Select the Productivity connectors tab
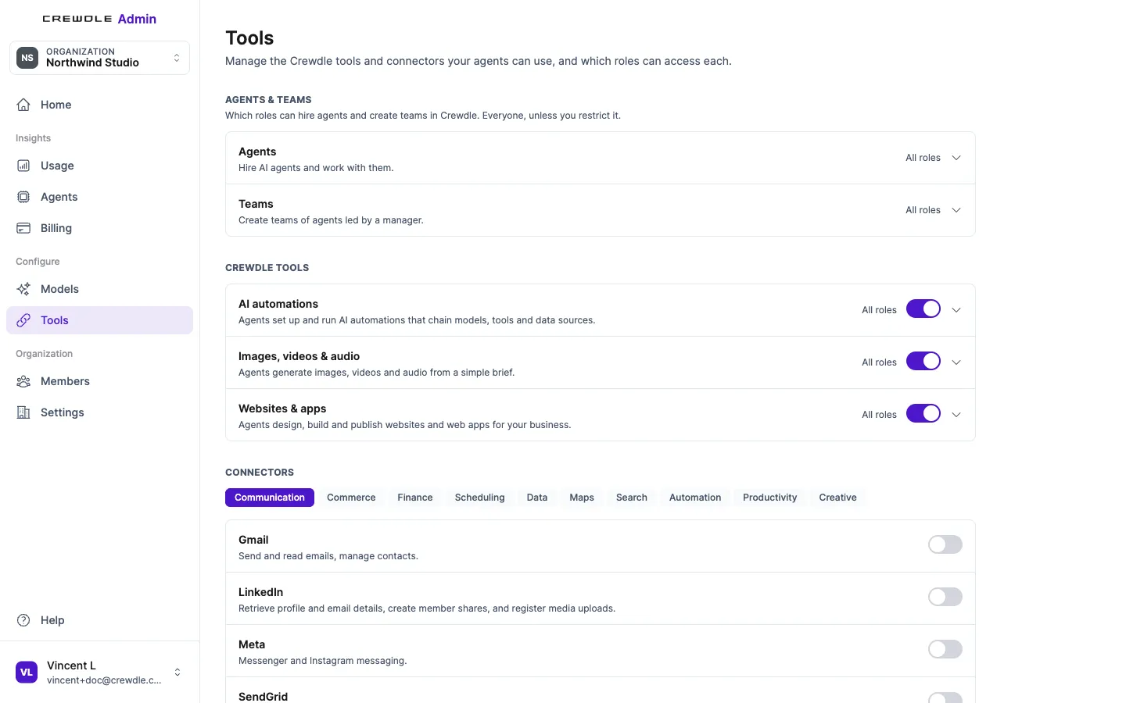The height and width of the screenshot is (703, 1126). [770, 498]
